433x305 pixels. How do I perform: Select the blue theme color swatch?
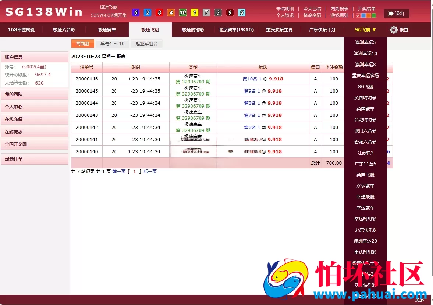[x=363, y=15]
